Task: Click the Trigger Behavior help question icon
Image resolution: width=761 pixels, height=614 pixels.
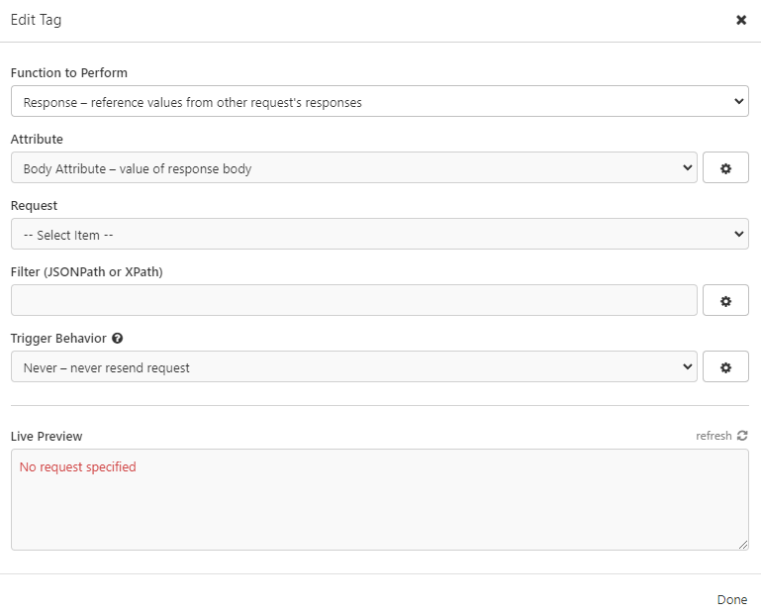Action: [117, 338]
